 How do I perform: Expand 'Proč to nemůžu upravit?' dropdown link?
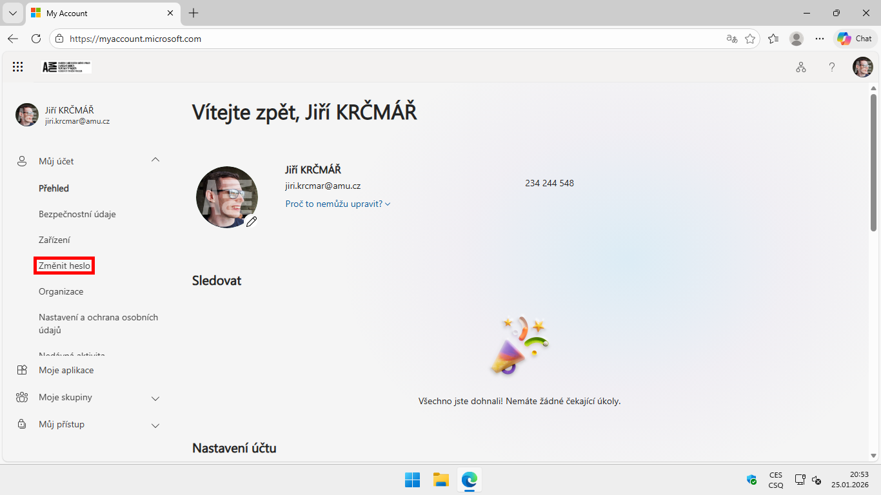[337, 204]
